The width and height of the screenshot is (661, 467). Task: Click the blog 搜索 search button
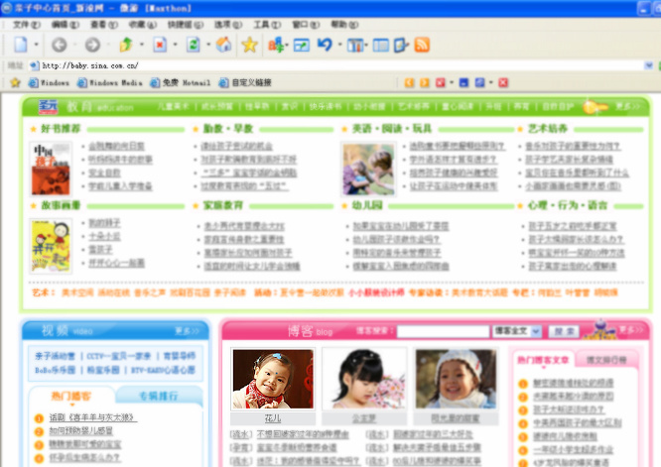pos(563,331)
